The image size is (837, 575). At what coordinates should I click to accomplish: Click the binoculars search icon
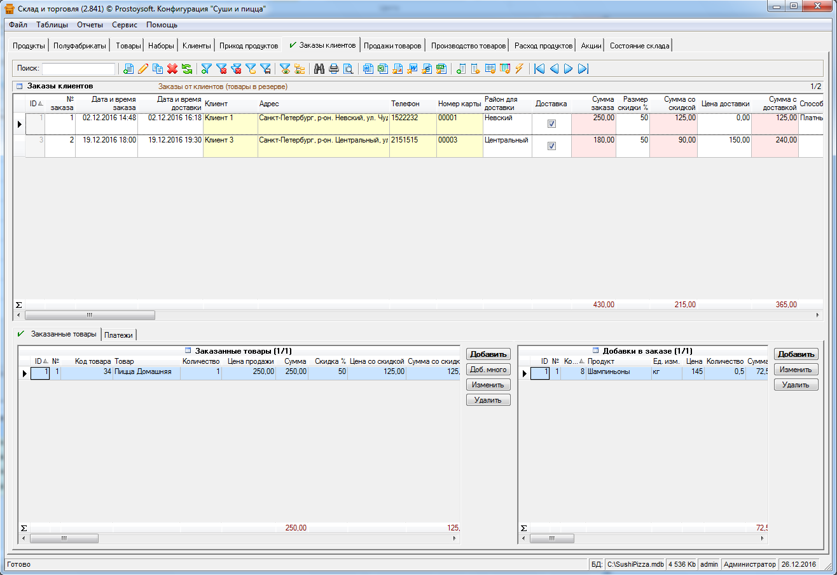click(x=319, y=69)
